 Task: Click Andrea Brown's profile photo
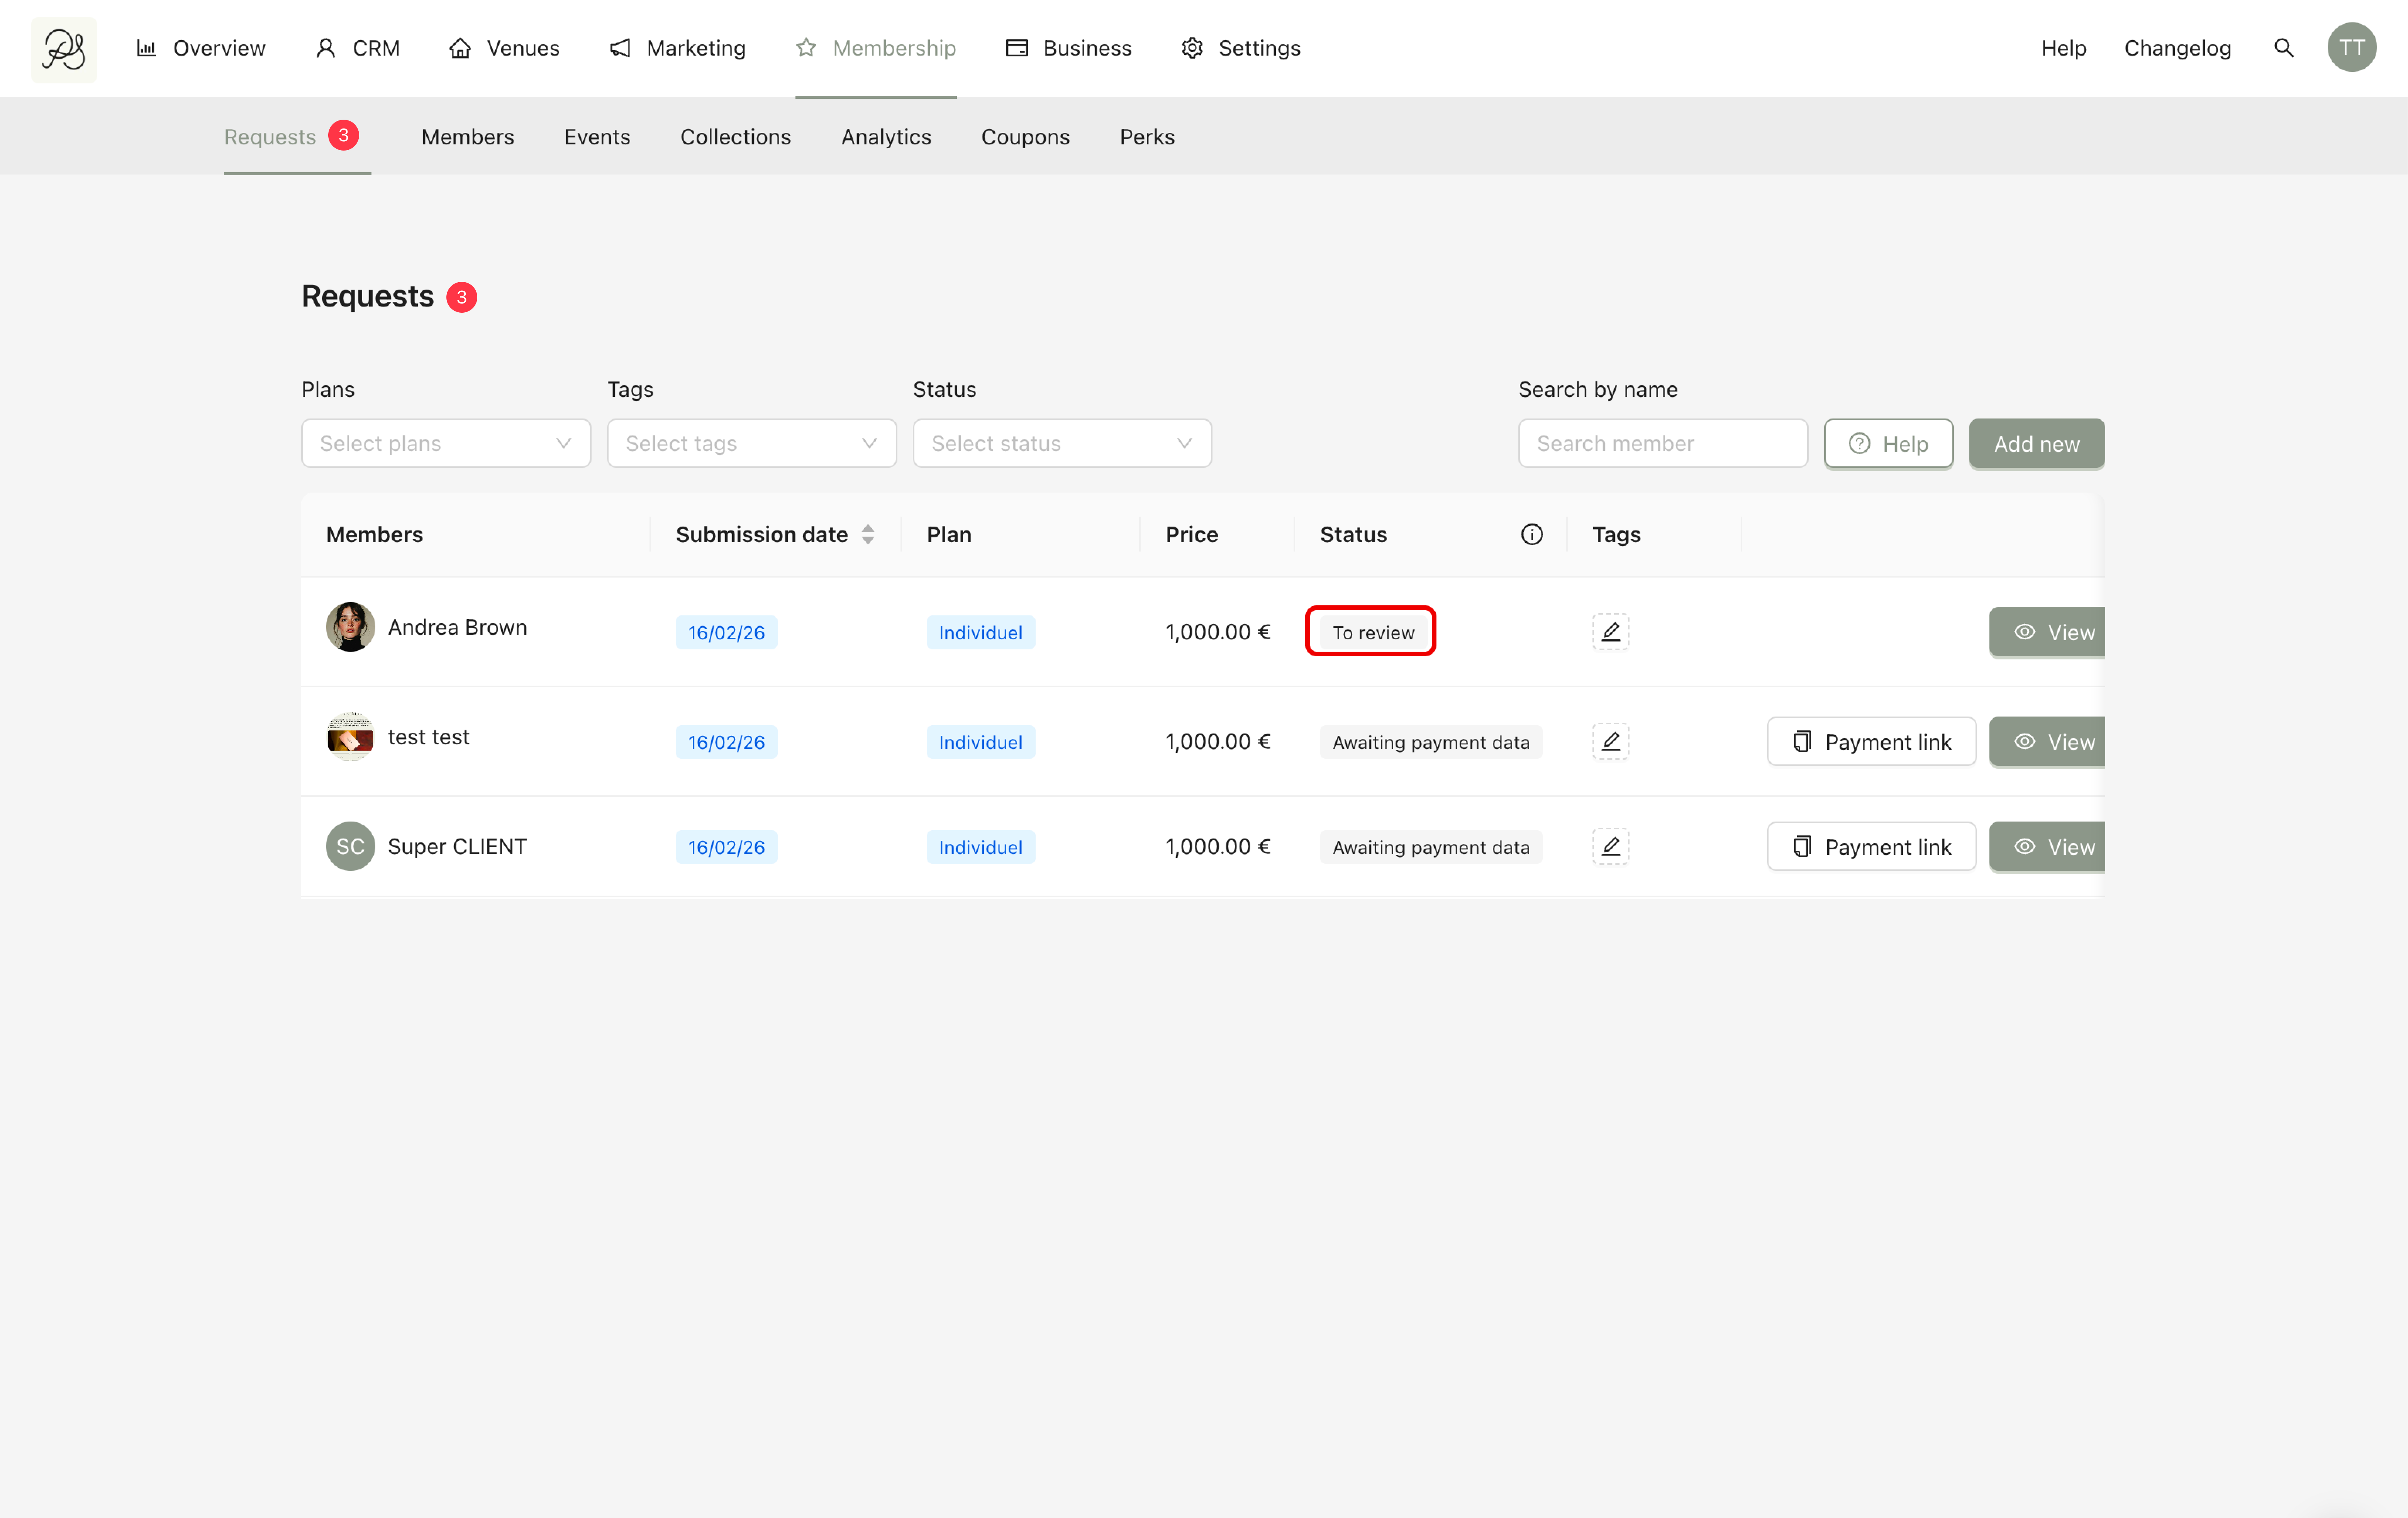tap(350, 627)
